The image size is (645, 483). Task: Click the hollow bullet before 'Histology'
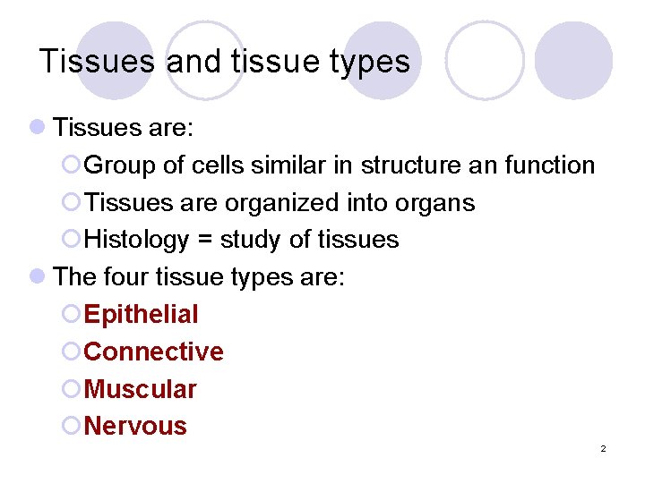coord(74,240)
